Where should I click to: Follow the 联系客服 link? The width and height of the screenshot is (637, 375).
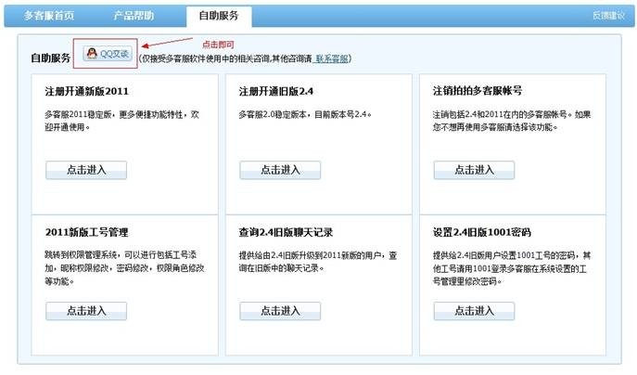pyautogui.click(x=332, y=58)
